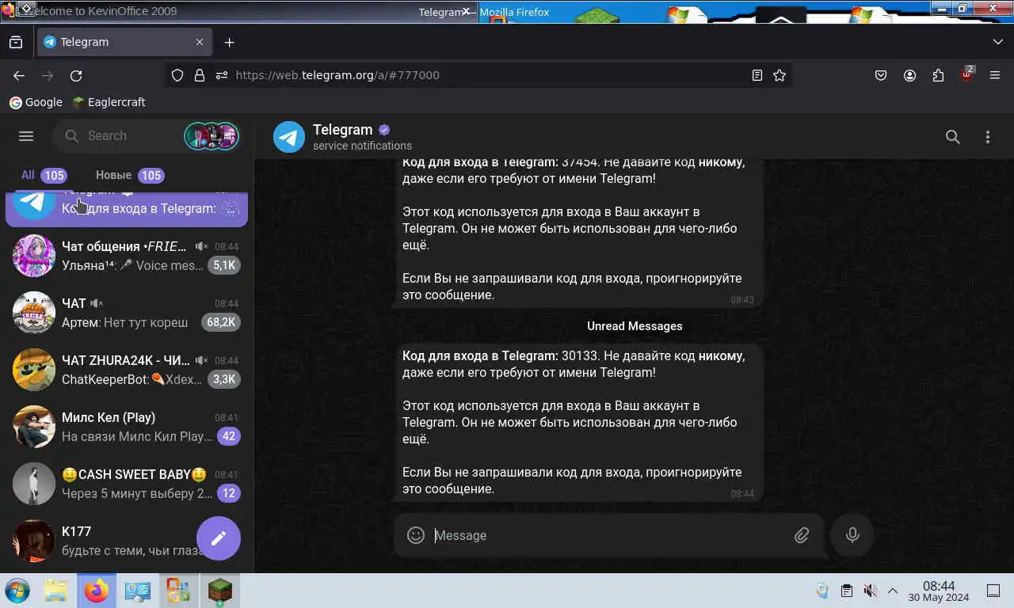Click the message with login code 30133

[x=579, y=422]
